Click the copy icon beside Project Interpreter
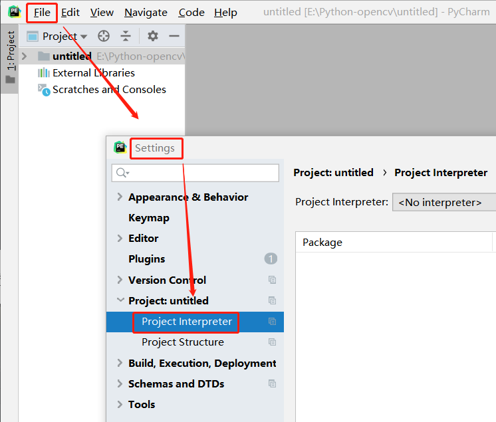The height and width of the screenshot is (422, 496). click(272, 322)
